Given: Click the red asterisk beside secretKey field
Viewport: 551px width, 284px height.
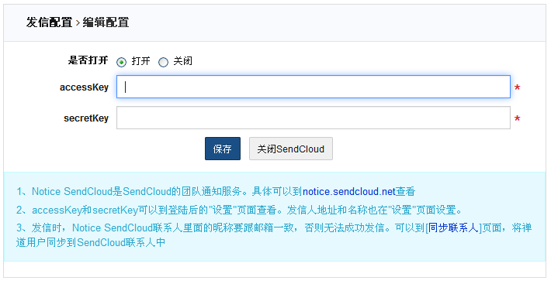Looking at the screenshot, I should pyautogui.click(x=518, y=118).
